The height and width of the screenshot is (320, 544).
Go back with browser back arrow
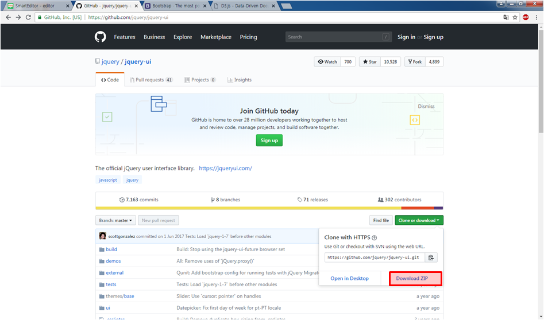pos(8,17)
